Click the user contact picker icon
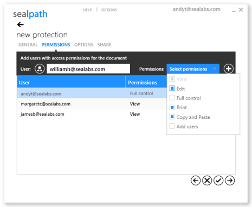 click(x=40, y=69)
